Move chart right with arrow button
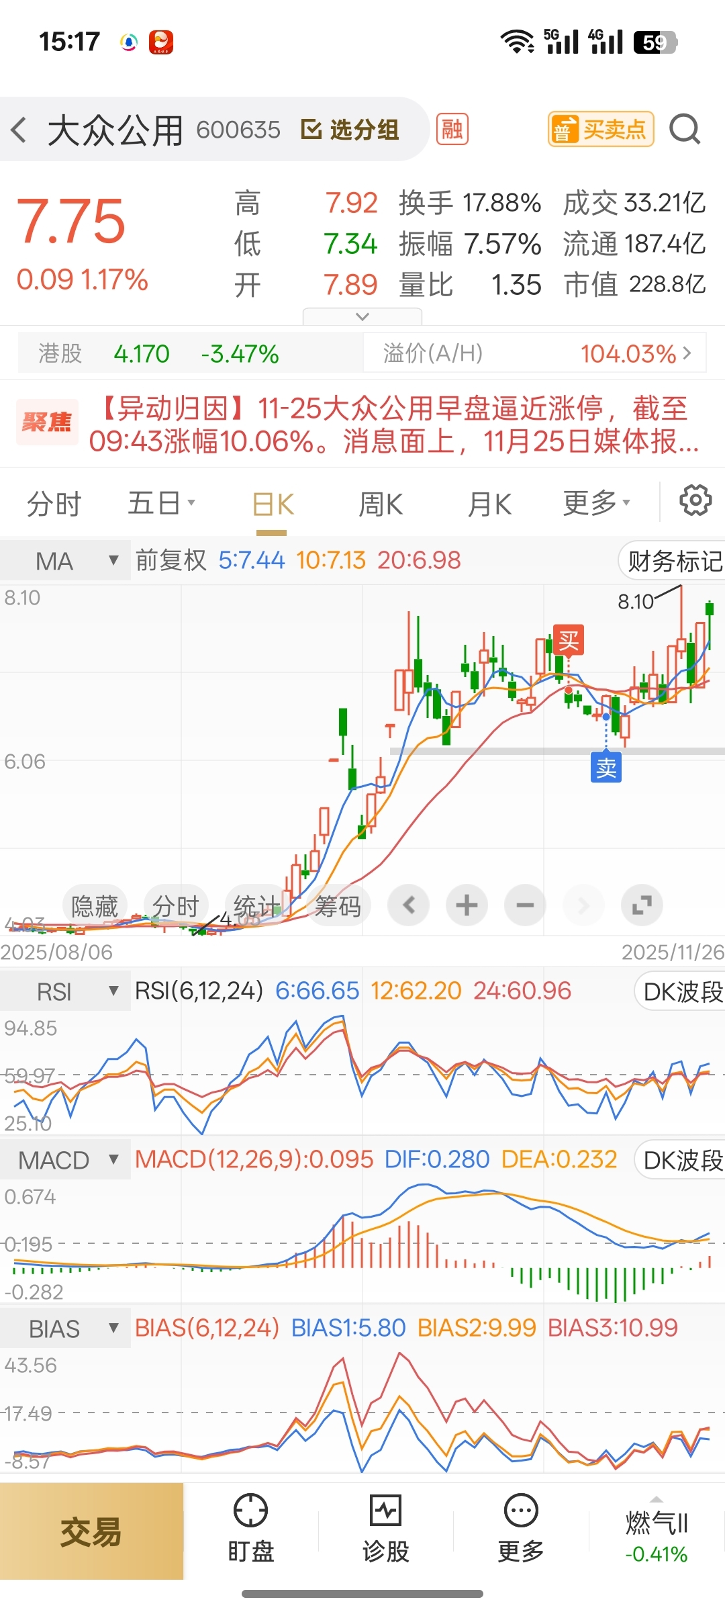The width and height of the screenshot is (725, 1612). (583, 905)
